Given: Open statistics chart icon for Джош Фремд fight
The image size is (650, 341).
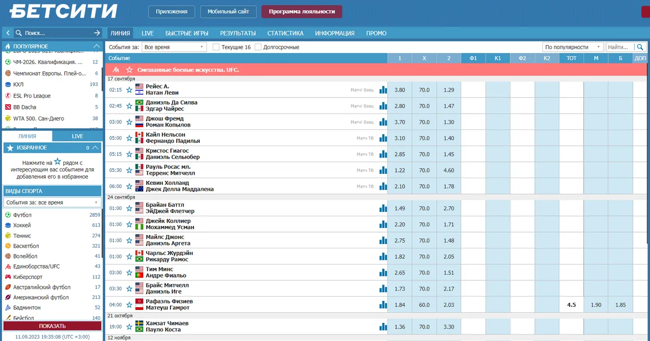Looking at the screenshot, I should (x=383, y=122).
